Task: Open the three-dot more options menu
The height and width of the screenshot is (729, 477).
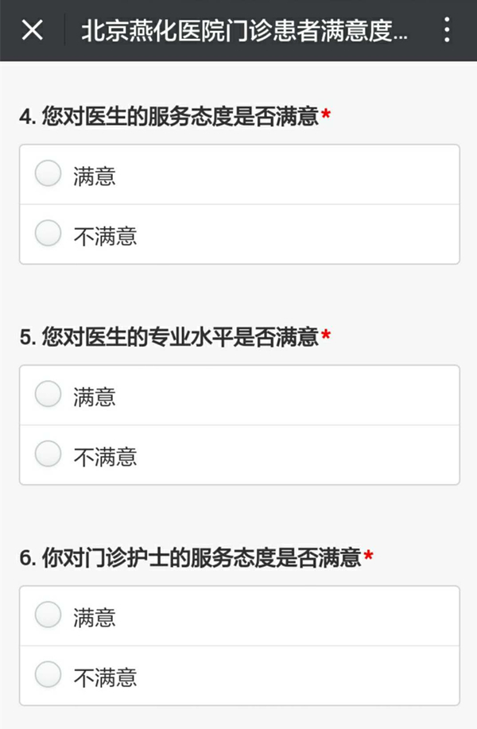Action: pyautogui.click(x=446, y=30)
